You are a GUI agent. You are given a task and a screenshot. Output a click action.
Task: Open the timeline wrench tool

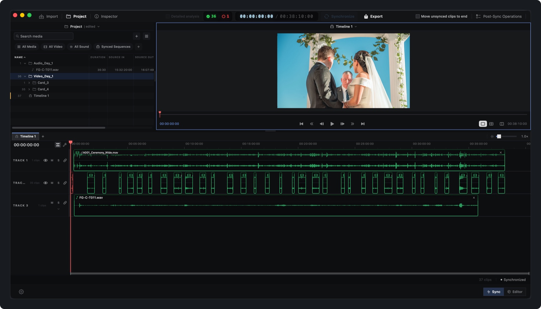65,145
